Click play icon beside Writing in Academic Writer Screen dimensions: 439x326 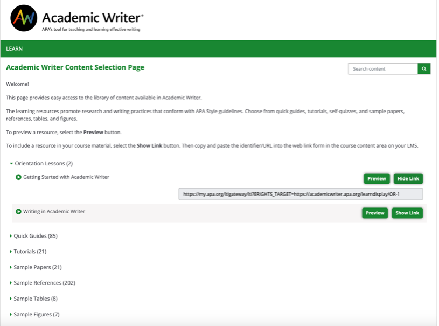pyautogui.click(x=18, y=211)
